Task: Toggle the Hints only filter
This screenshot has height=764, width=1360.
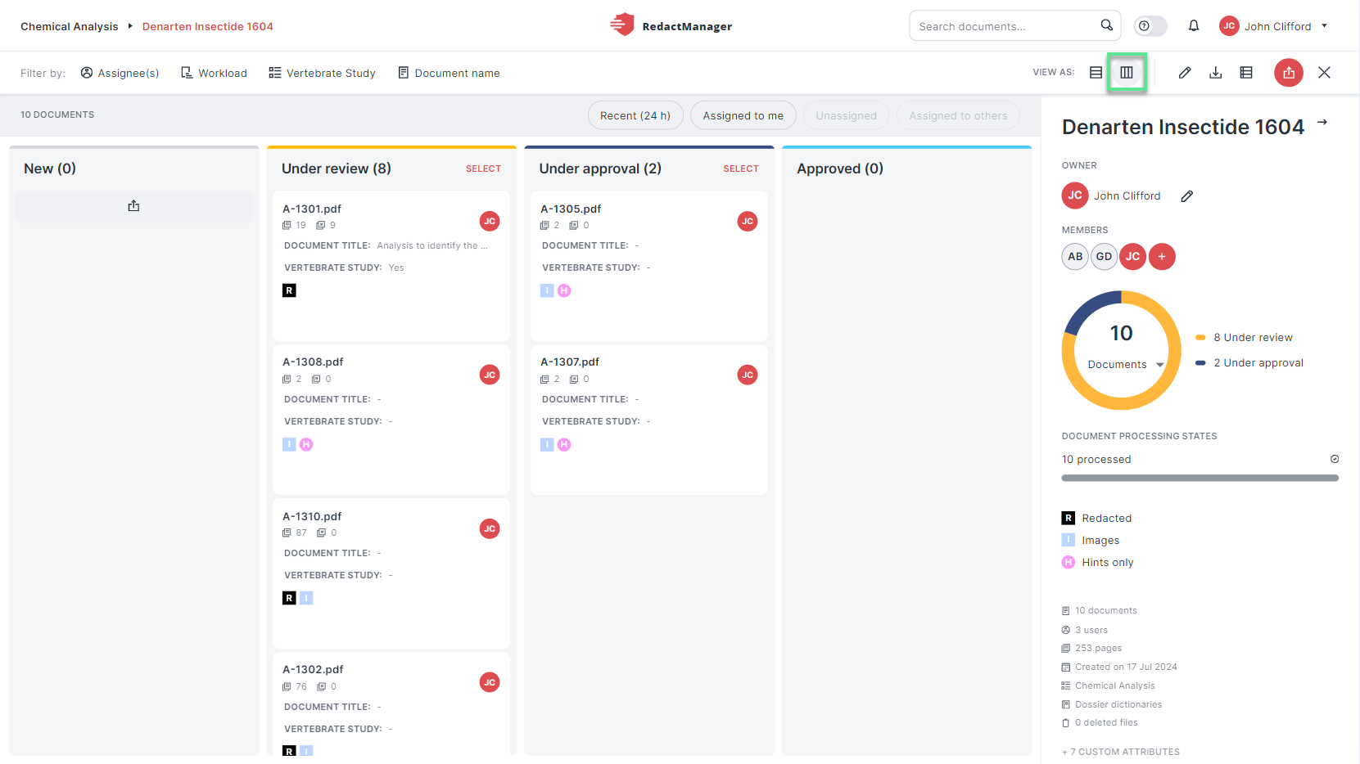Action: tap(1098, 562)
